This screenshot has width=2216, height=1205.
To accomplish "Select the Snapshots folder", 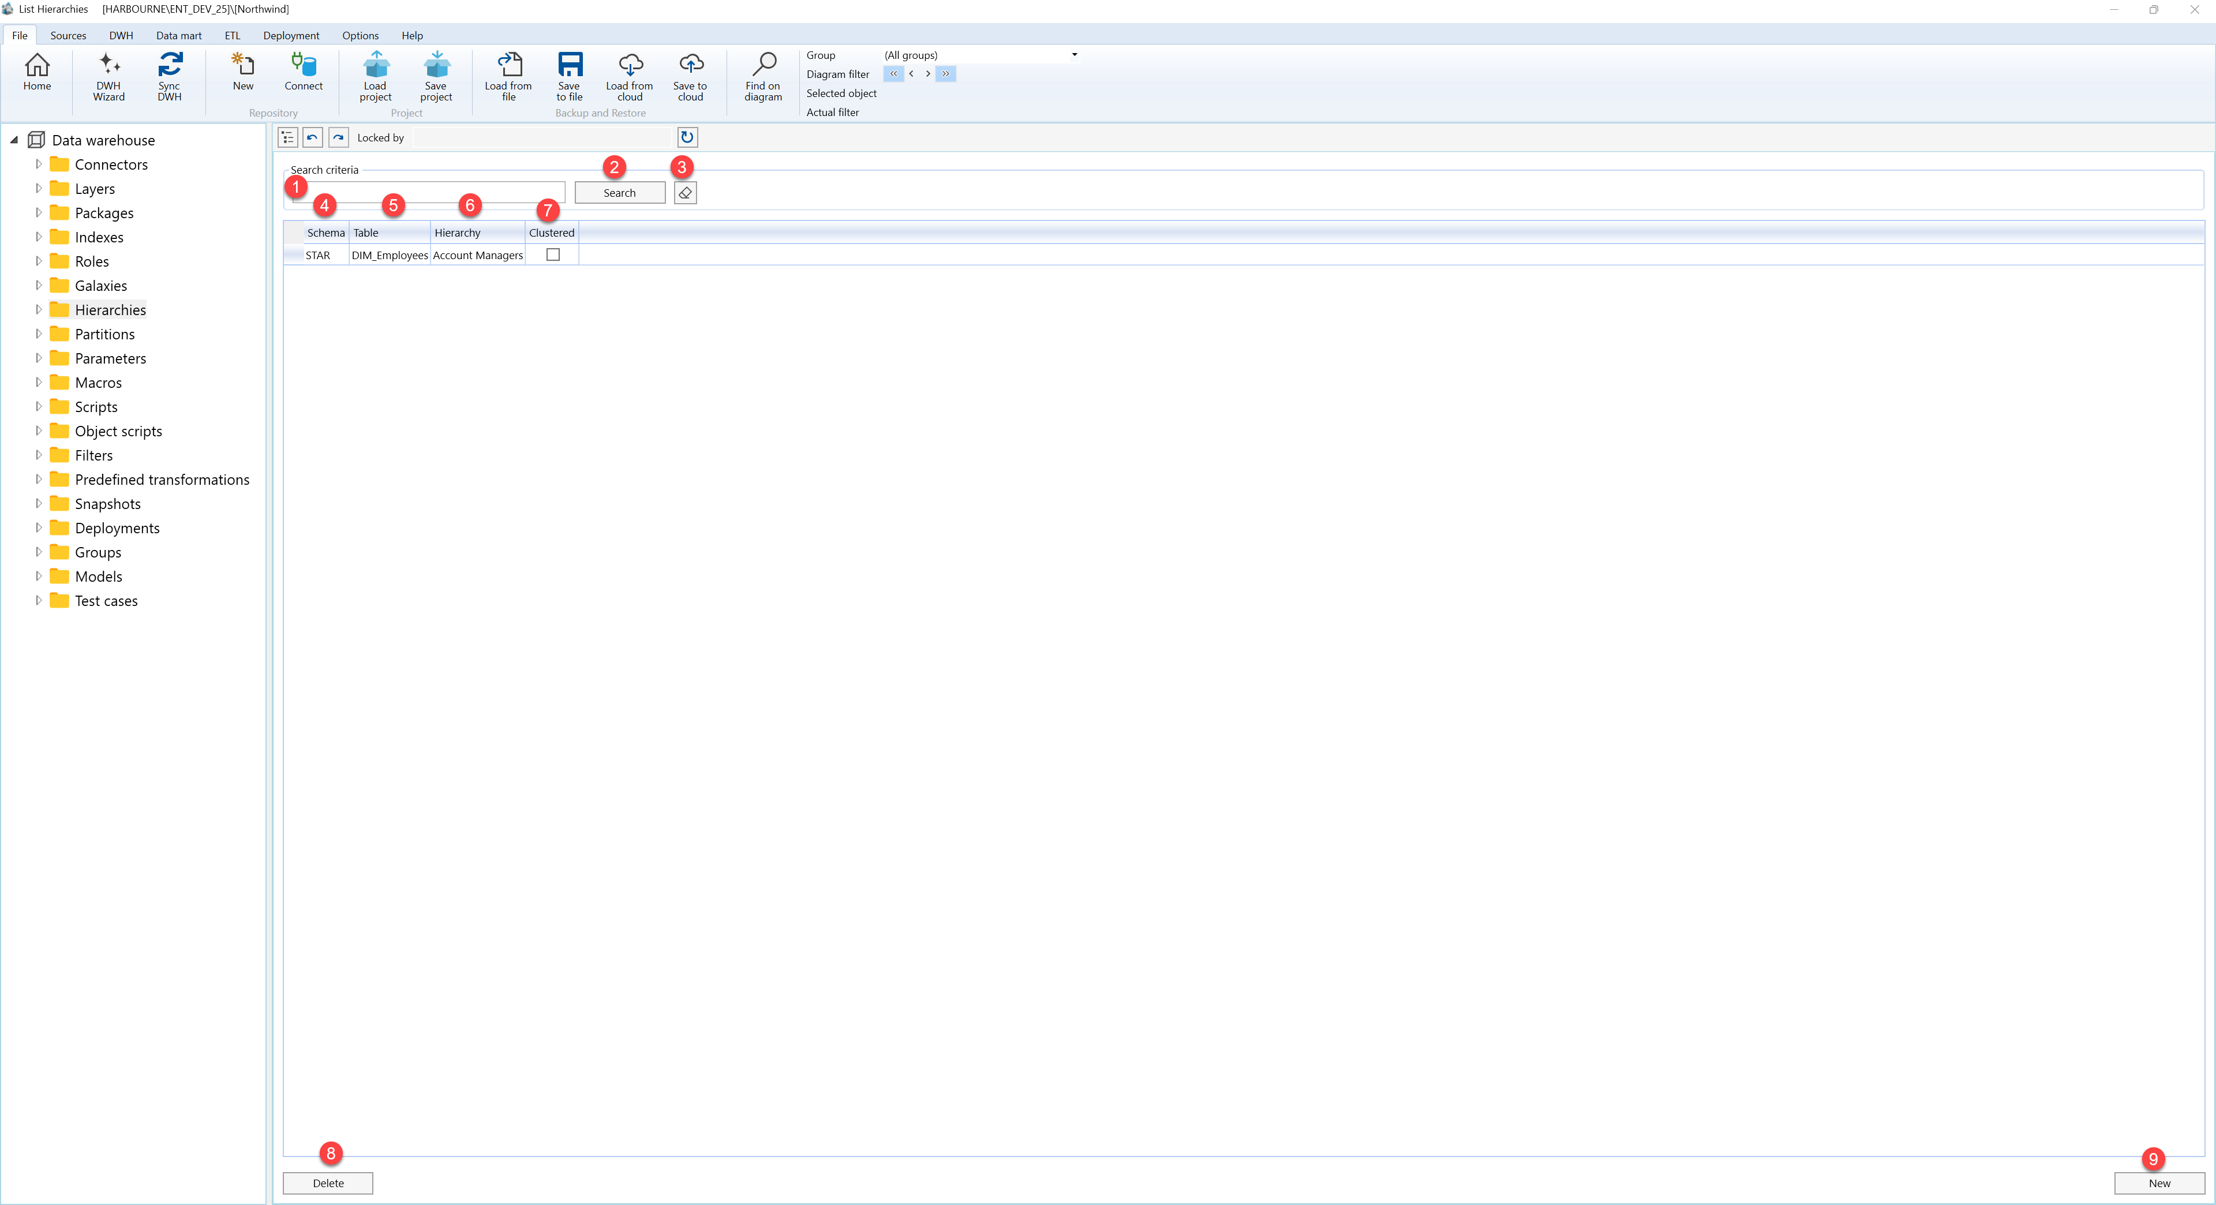I will (107, 503).
